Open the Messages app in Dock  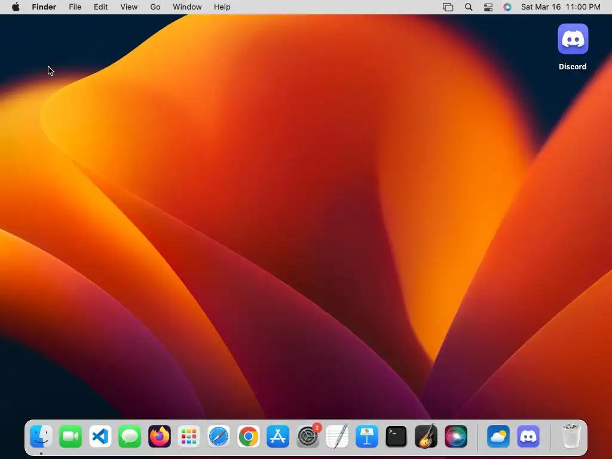[130, 436]
